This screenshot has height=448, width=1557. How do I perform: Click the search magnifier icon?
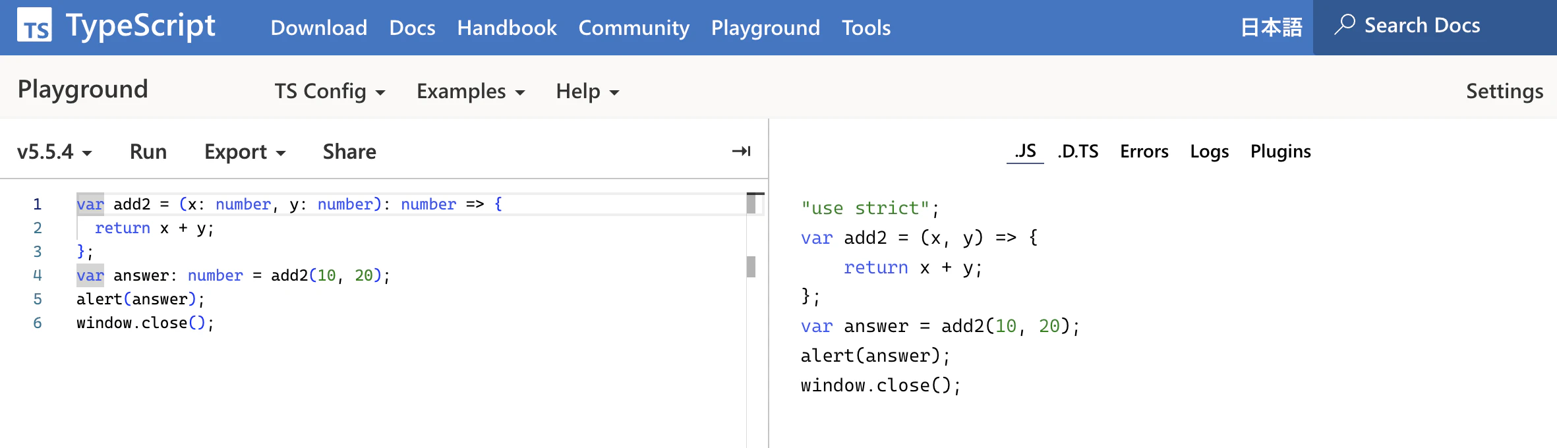[1345, 25]
